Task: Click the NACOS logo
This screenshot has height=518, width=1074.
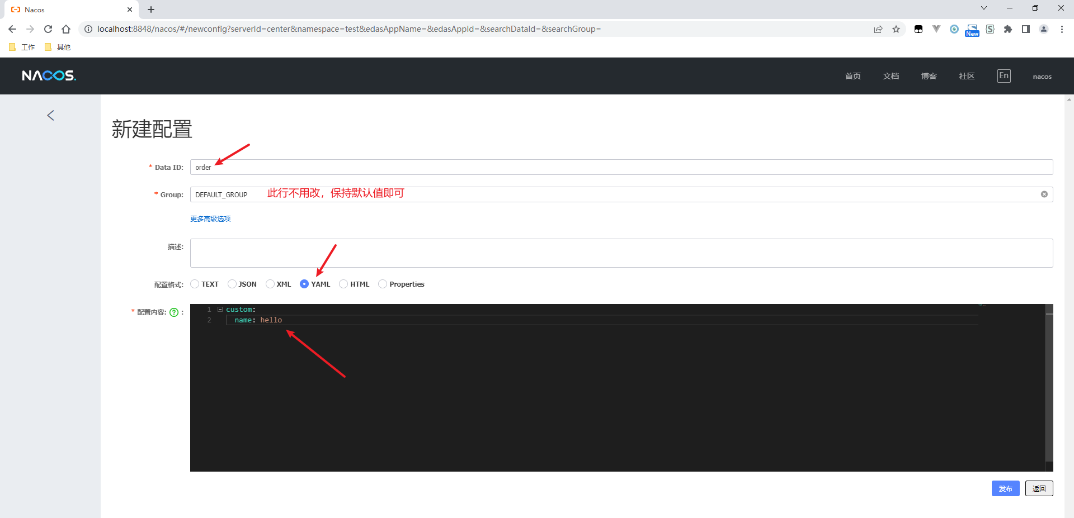Action: (49, 75)
